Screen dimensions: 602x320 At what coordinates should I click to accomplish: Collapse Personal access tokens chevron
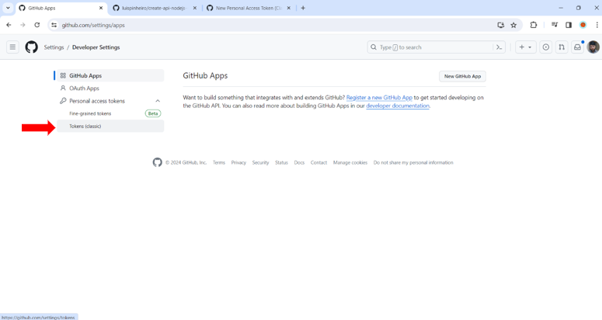pos(158,101)
